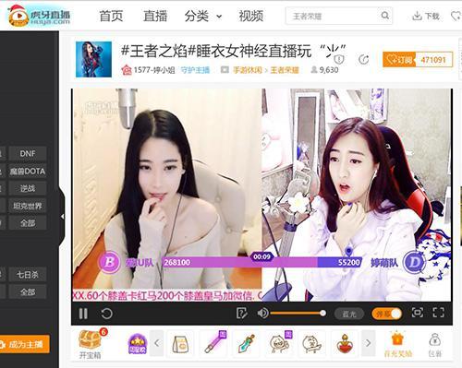Viewport: 462px width, 368px height.
Task: Pause the live stream
Action: (x=83, y=314)
